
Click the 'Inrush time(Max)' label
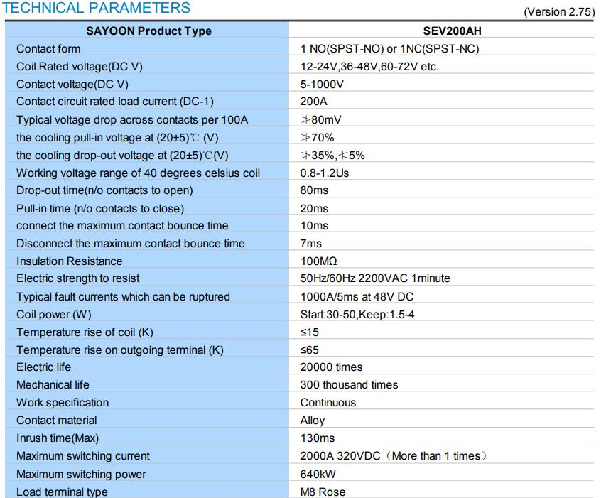(x=58, y=438)
